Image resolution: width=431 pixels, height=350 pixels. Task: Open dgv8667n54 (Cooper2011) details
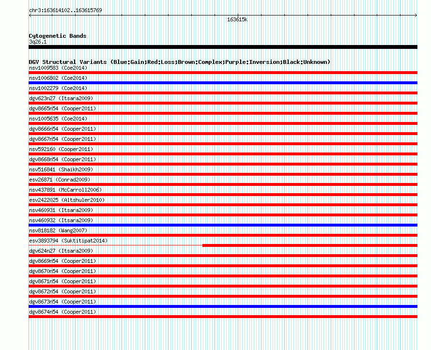pyautogui.click(x=62, y=139)
